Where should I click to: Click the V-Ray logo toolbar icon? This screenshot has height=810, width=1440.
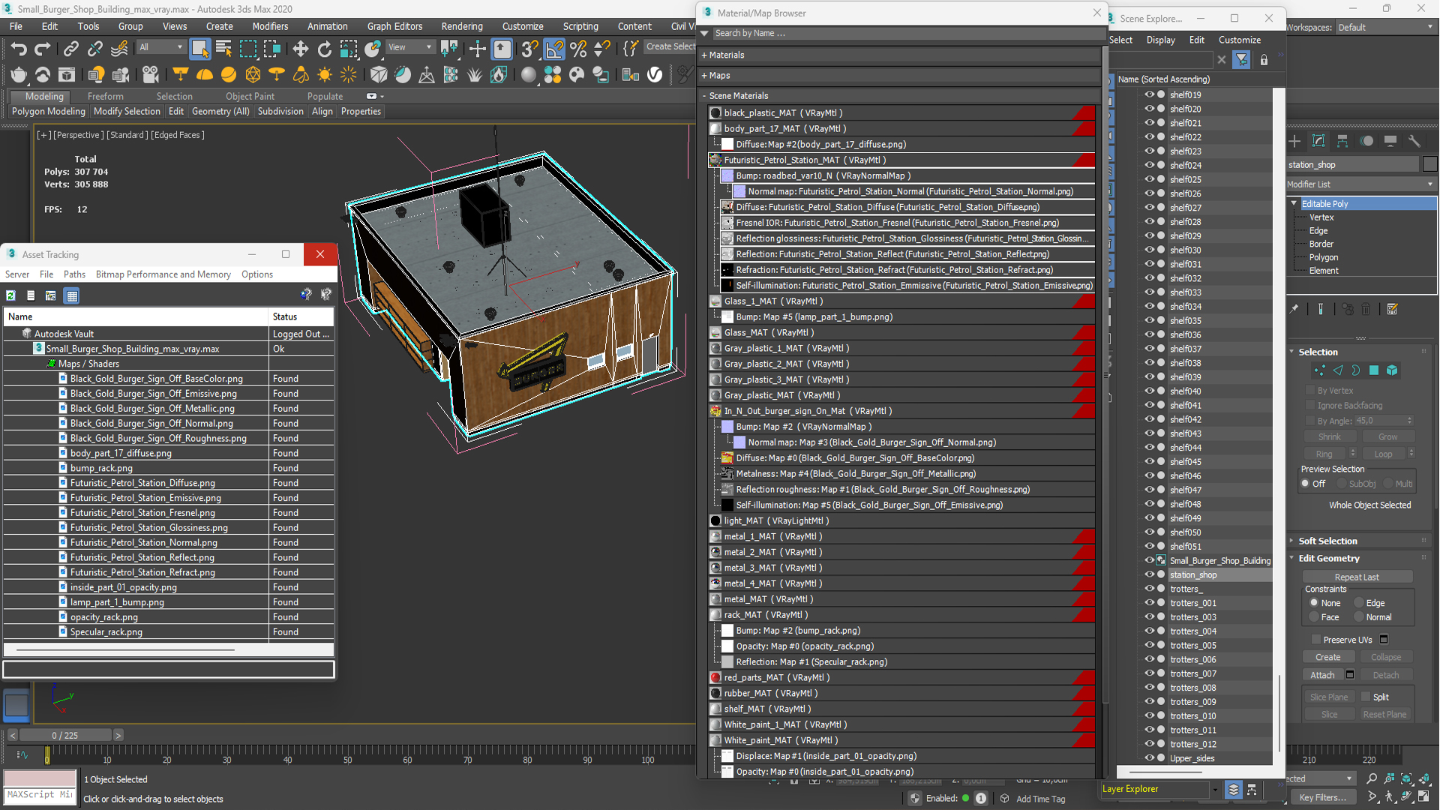click(655, 74)
